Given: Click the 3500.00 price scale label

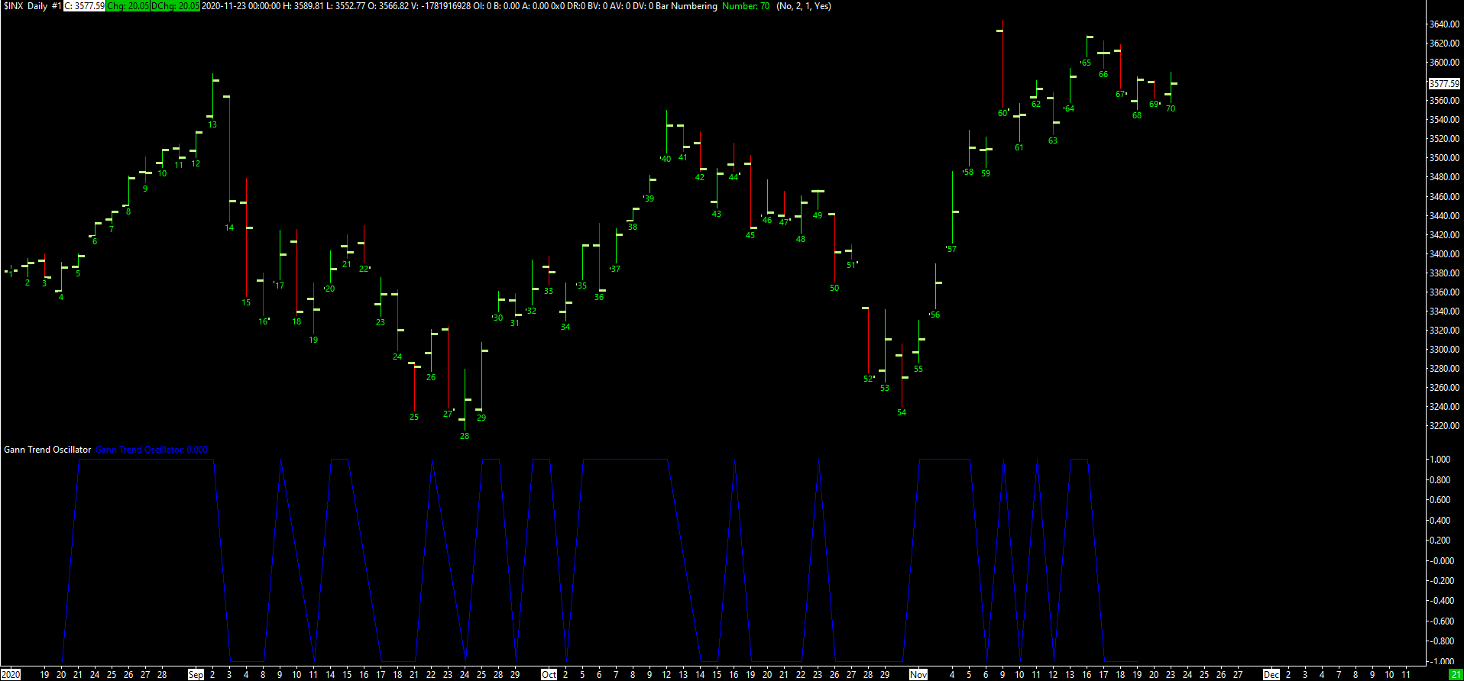Looking at the screenshot, I should click(x=1444, y=158).
